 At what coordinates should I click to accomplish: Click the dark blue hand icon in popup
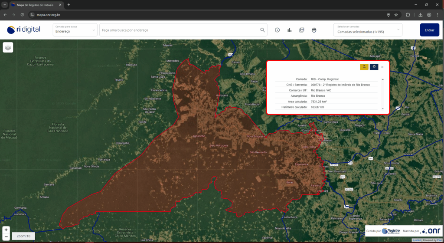374,67
